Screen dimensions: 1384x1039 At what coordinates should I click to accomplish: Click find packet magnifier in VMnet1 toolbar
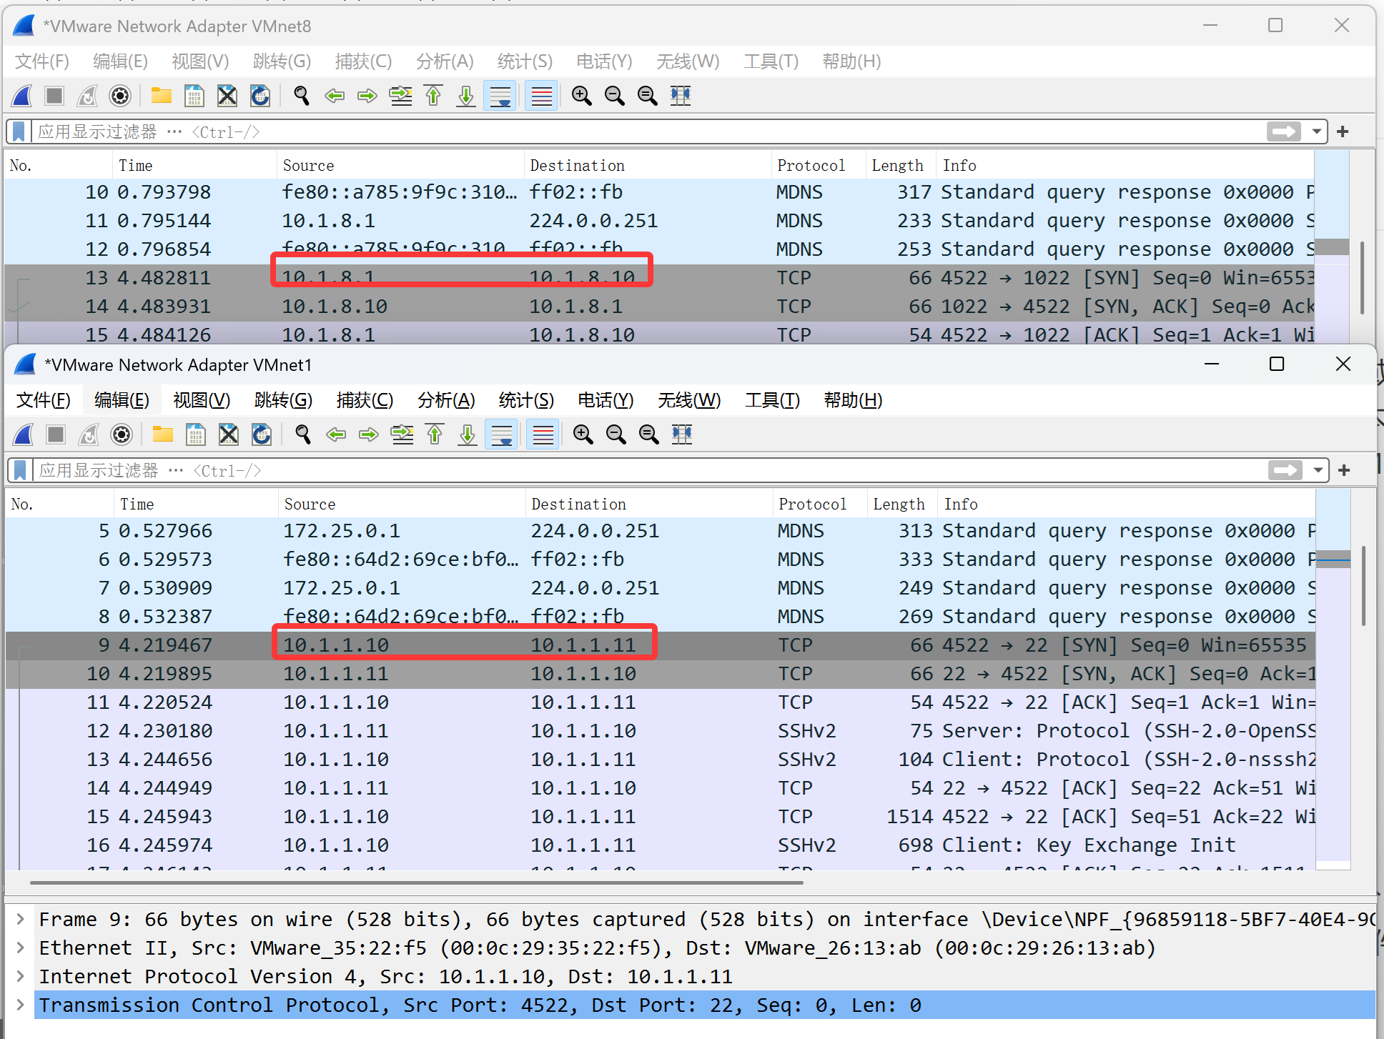pyautogui.click(x=303, y=434)
